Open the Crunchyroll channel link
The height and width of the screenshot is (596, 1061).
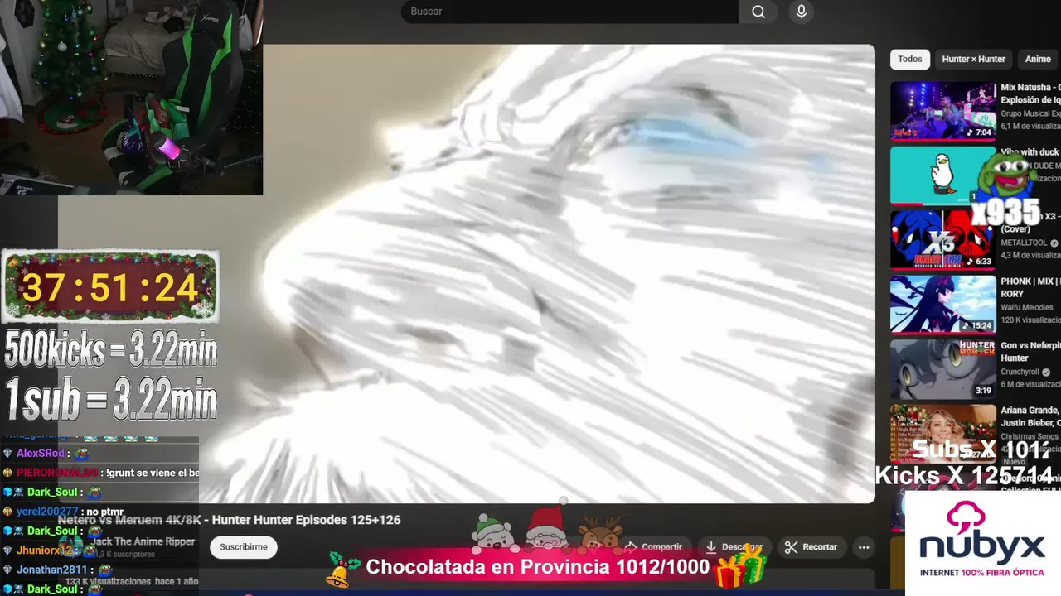(1021, 372)
